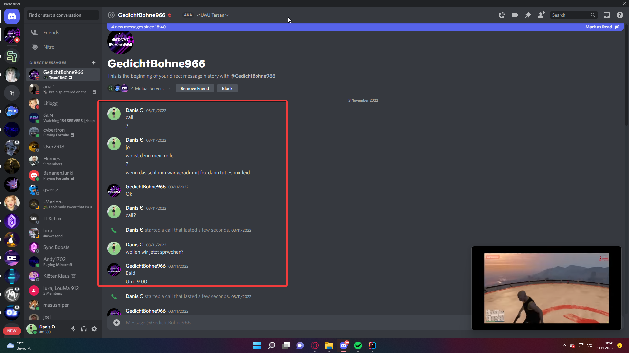The height and width of the screenshot is (353, 629).
Task: Create a new direct message
Action: 94,63
